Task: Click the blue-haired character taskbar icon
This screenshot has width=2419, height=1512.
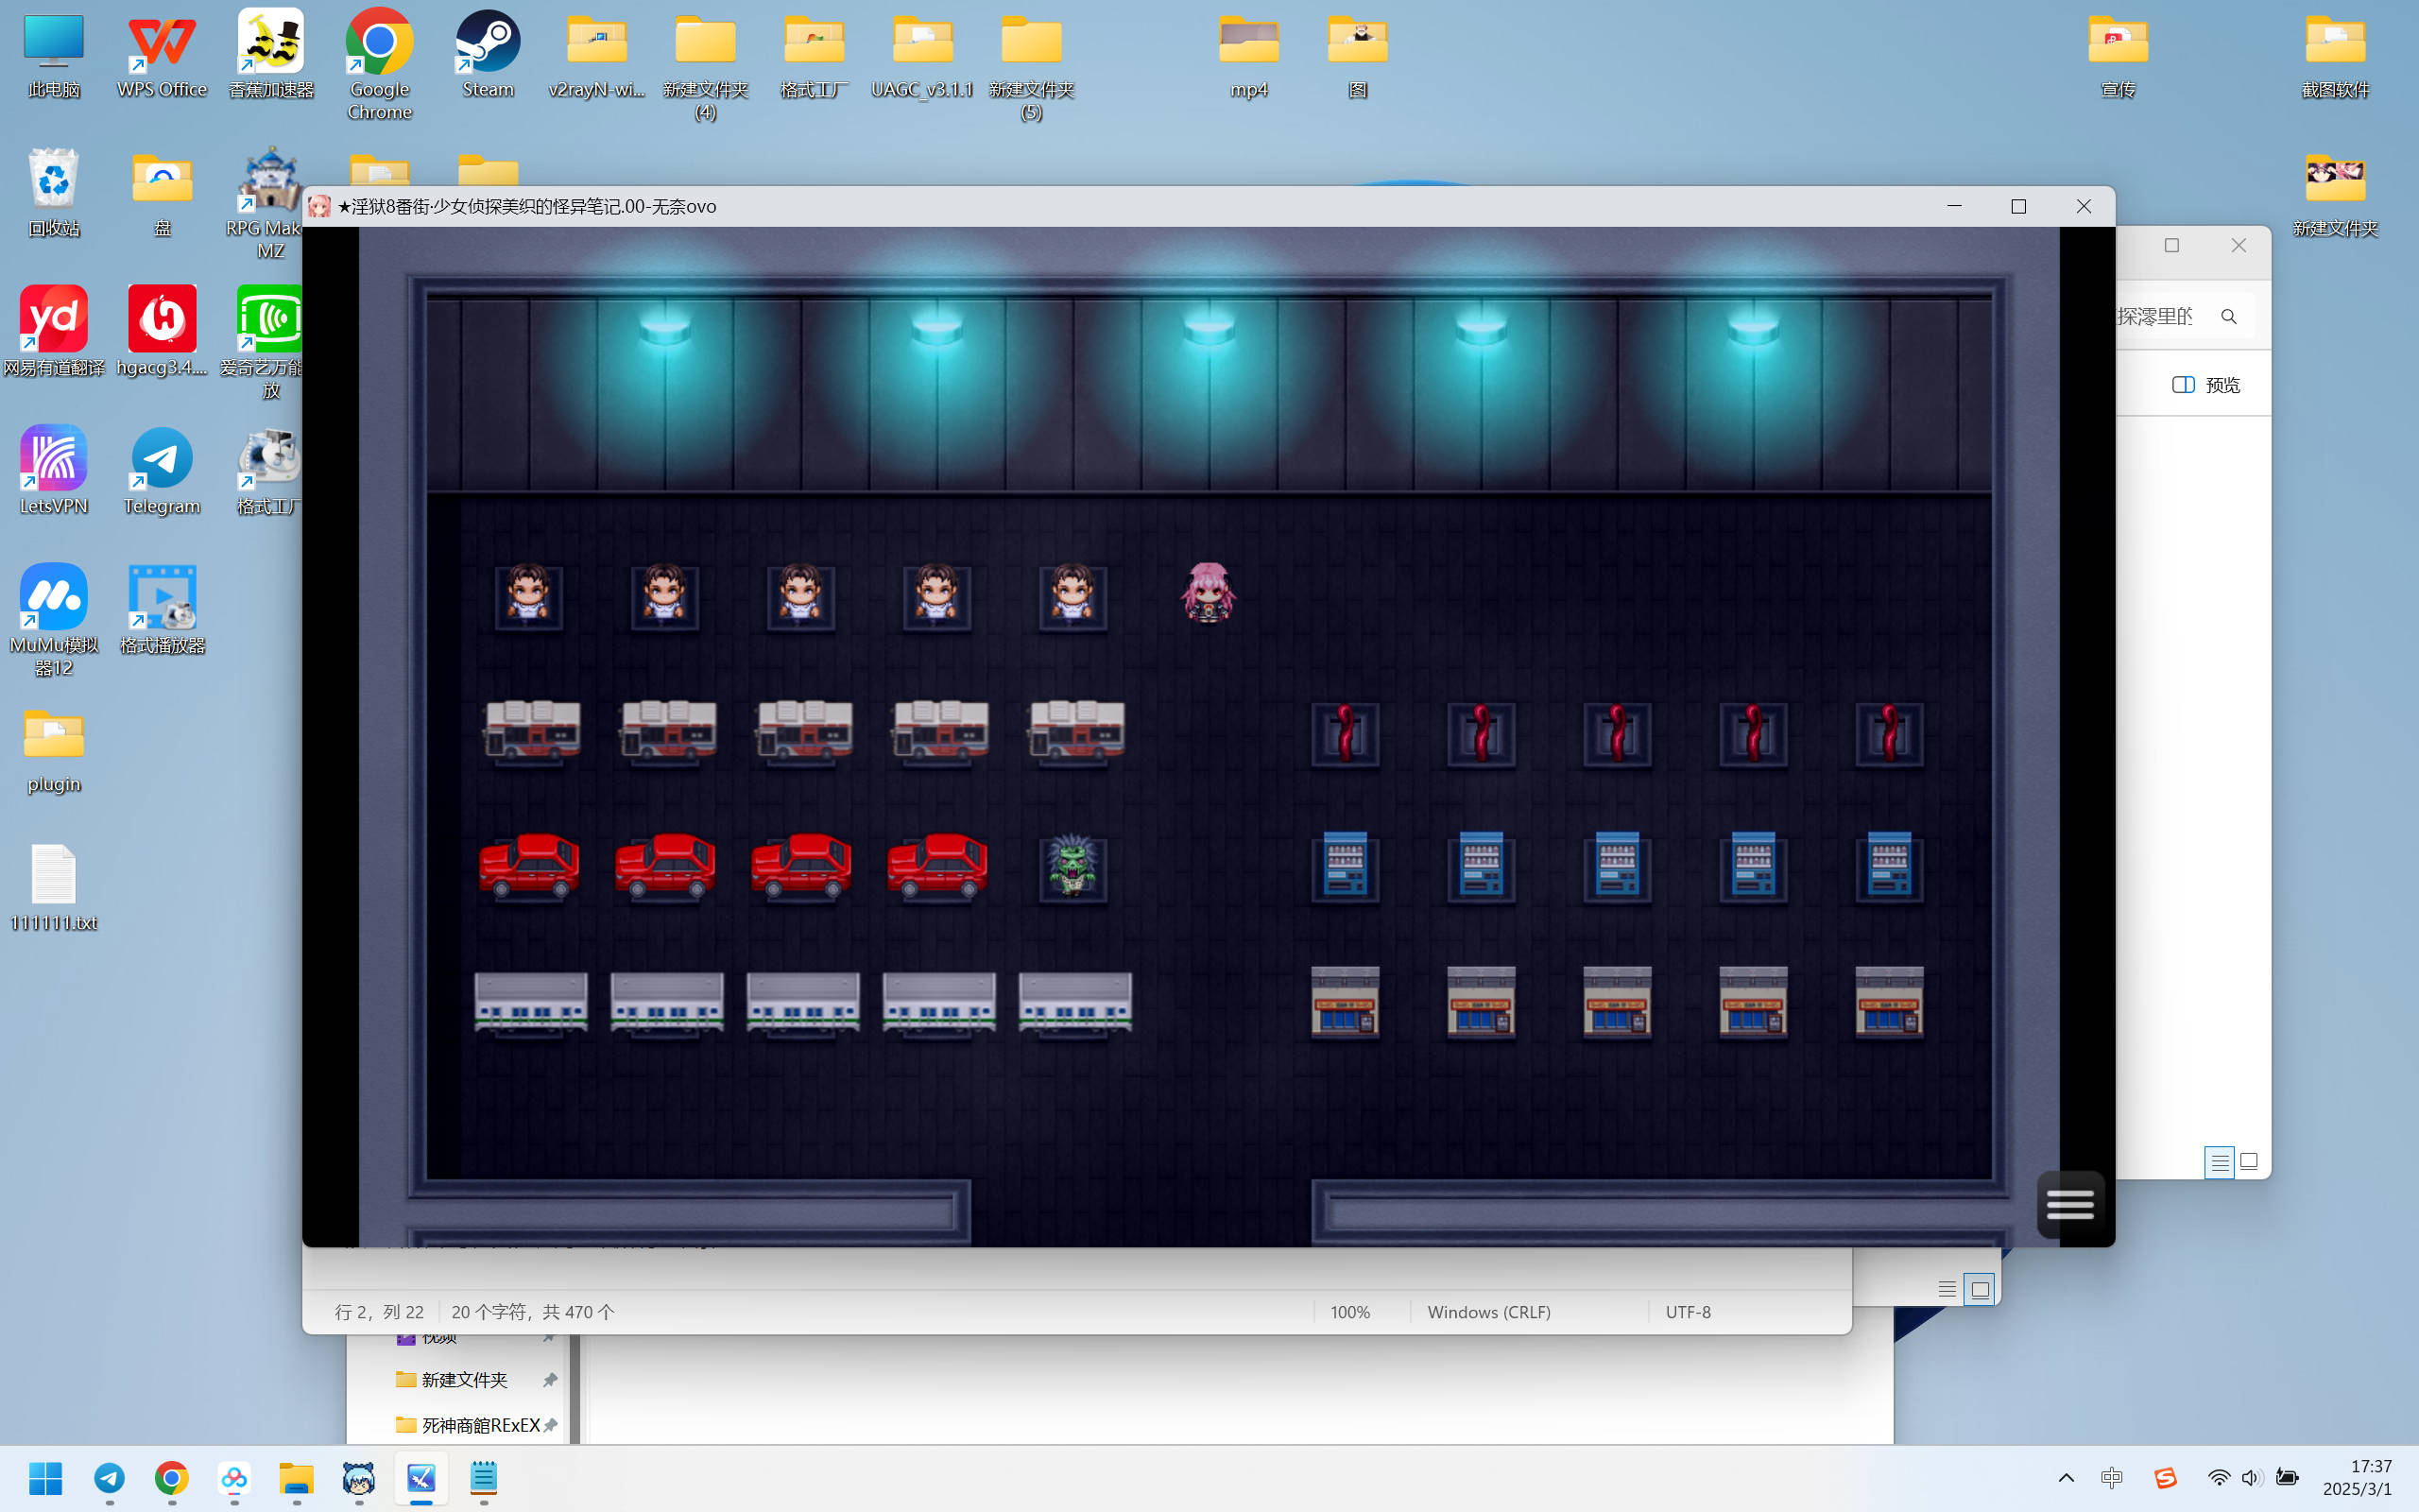Action: [x=359, y=1478]
